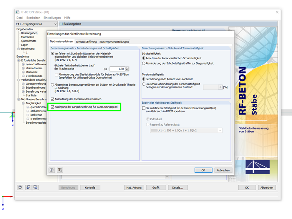Select stabweise under Tragfähigkeit
This screenshot has height=219, width=292.
click(36, 115)
